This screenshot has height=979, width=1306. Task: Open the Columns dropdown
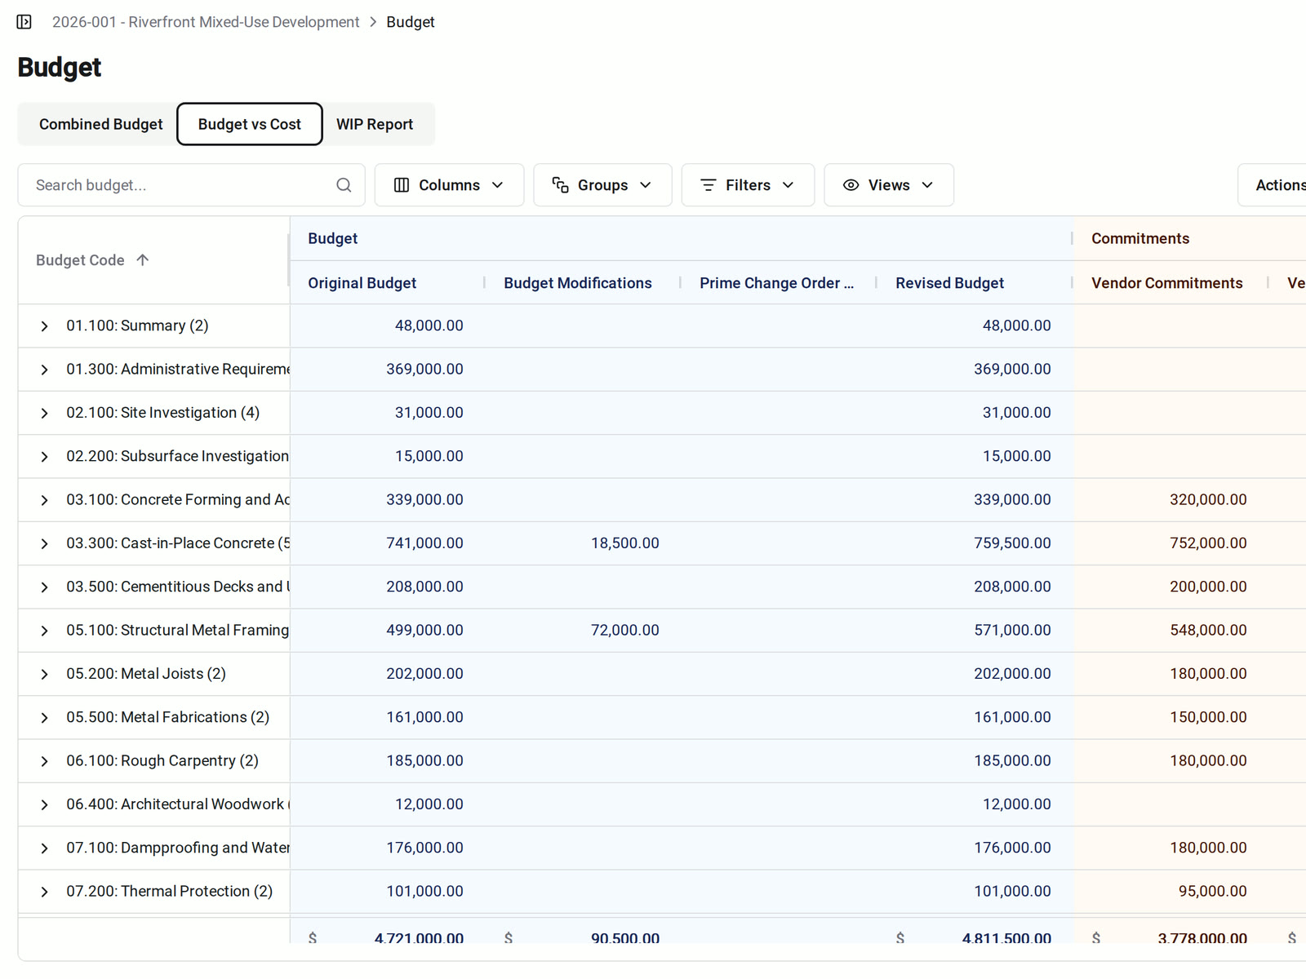tap(449, 185)
